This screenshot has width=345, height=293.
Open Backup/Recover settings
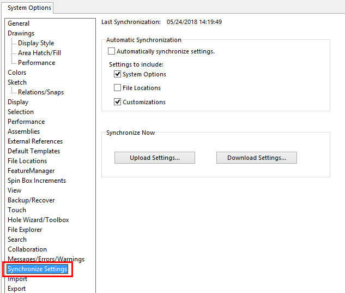[x=31, y=200]
